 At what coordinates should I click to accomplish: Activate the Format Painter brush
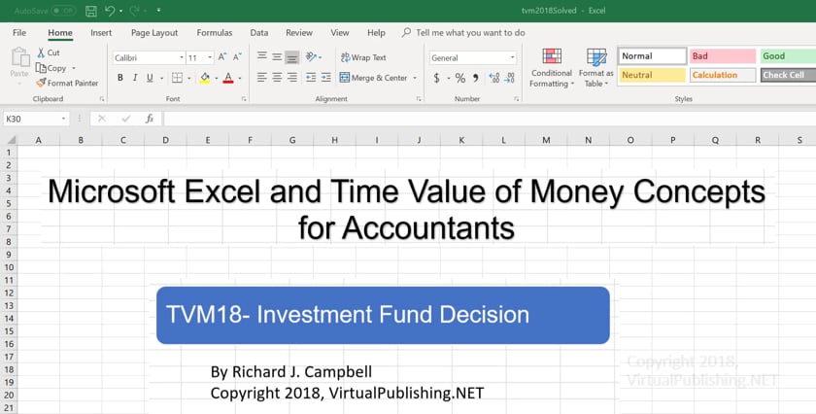(x=67, y=83)
